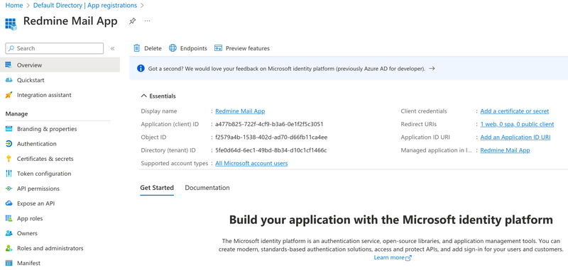Click the Endpoints button label
Viewport: 568px width, 270px height.
click(x=194, y=48)
